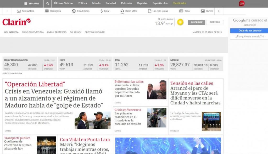The width and height of the screenshot is (268, 154).
Task: Click the blue digital banner image
Action: (168, 145)
